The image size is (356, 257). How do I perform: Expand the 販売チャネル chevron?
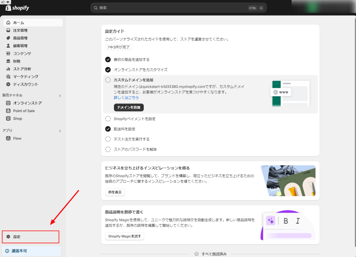(60, 96)
